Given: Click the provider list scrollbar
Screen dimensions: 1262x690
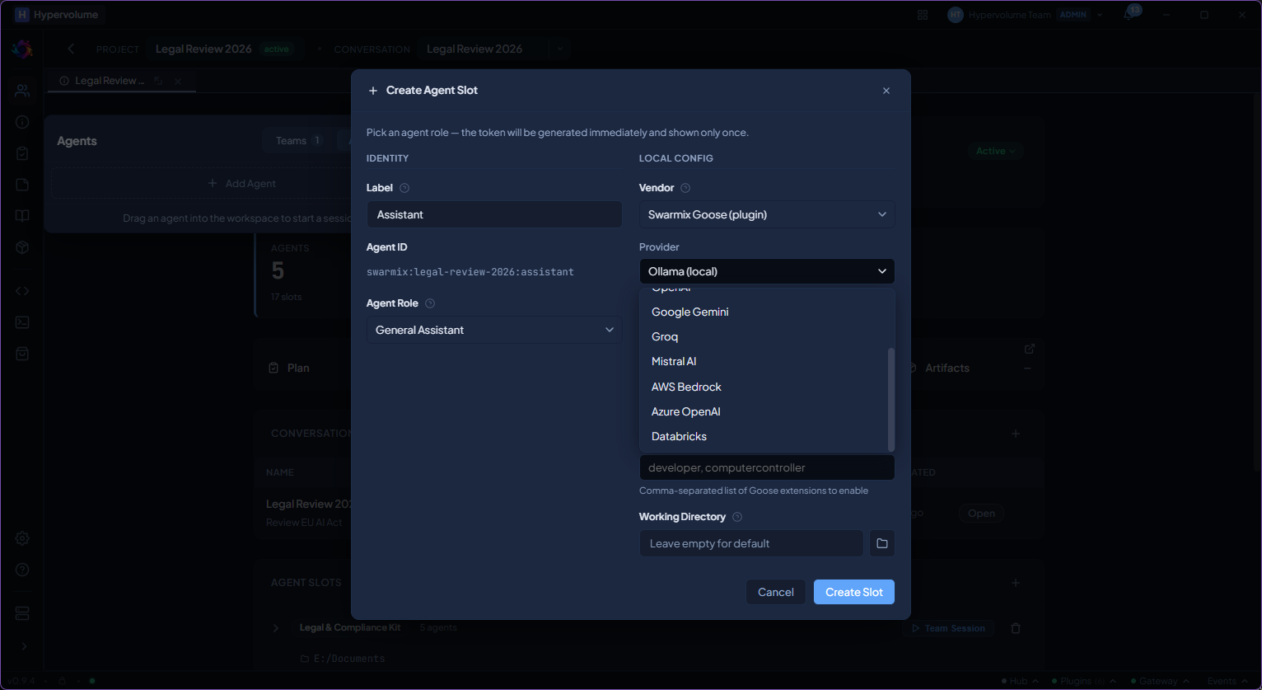Looking at the screenshot, I should 890,399.
